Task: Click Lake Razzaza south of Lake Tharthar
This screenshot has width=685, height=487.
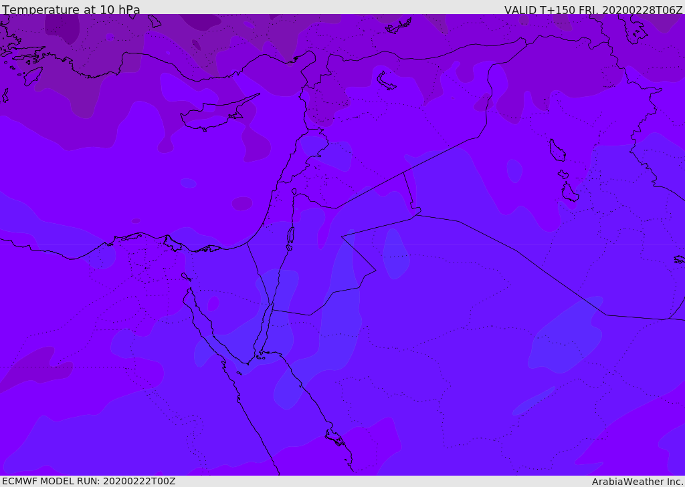Action: [570, 192]
